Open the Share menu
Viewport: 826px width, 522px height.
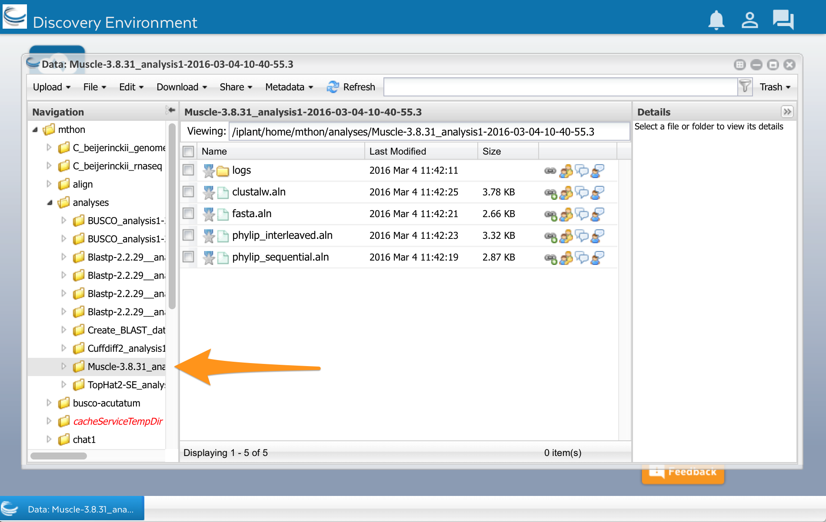(236, 87)
